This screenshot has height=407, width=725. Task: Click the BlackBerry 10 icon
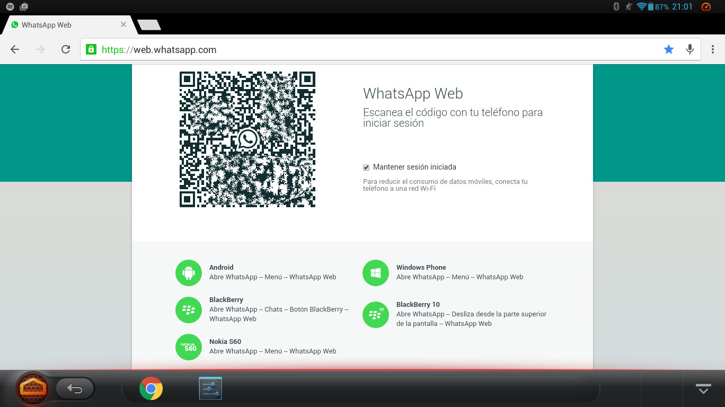[376, 315]
